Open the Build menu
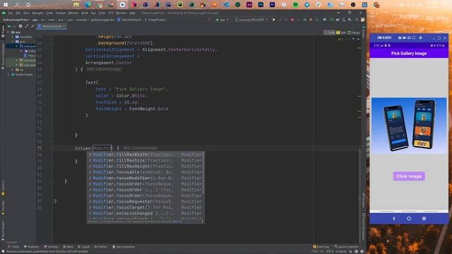Viewport: 452px width, 254px height. click(x=85, y=13)
